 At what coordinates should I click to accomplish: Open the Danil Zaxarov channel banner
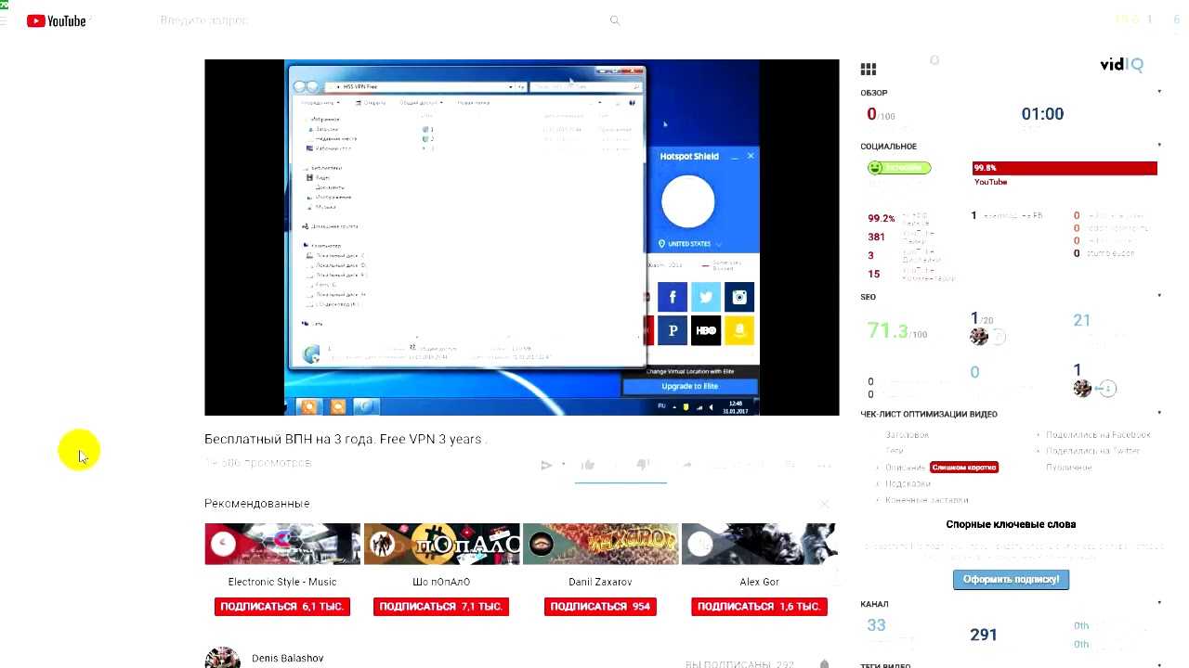(600, 544)
